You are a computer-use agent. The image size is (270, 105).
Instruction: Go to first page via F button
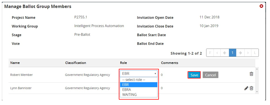click(210, 53)
